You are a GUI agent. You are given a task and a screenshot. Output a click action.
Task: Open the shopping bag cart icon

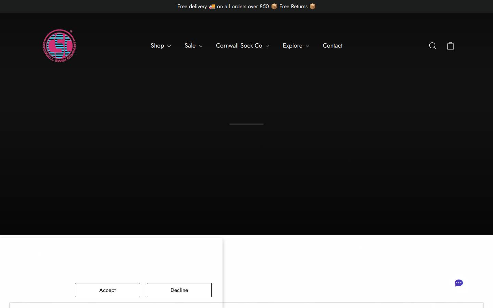point(451,46)
